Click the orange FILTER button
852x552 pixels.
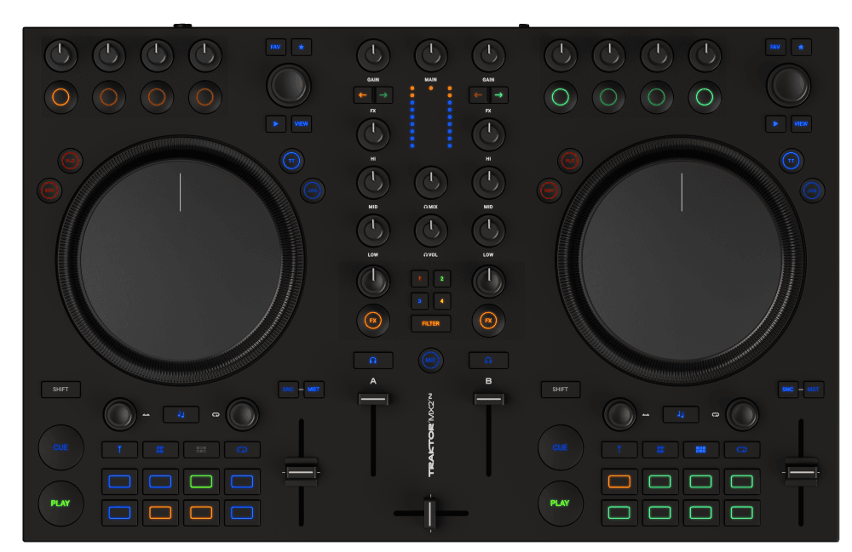tap(430, 323)
